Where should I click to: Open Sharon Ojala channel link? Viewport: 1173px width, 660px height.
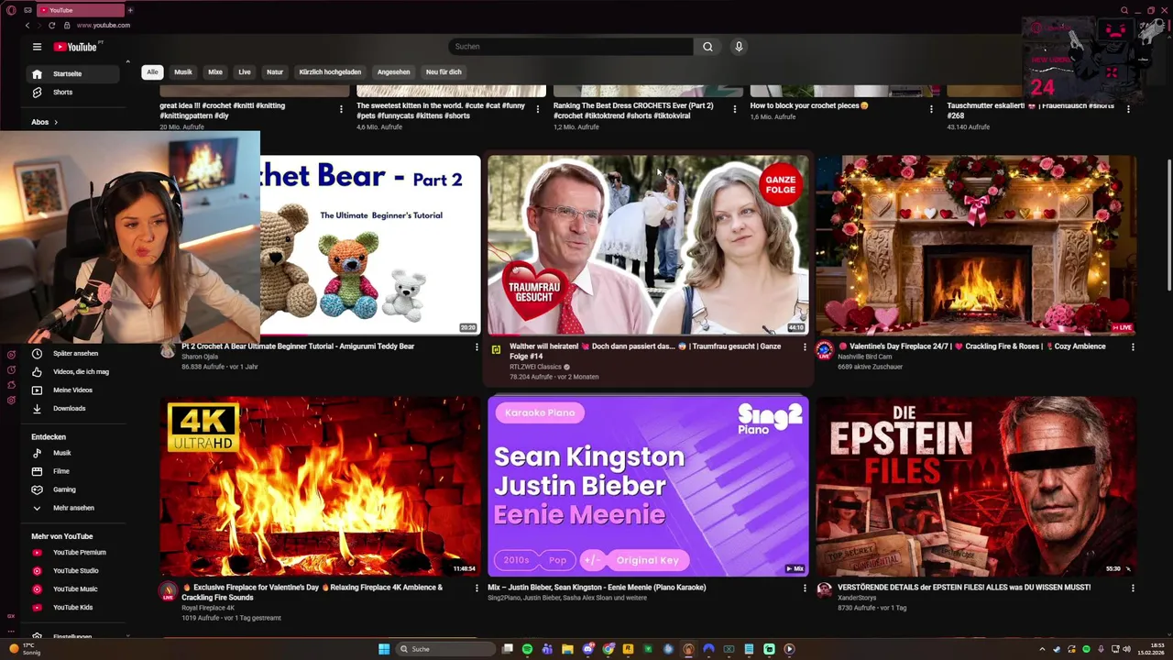click(x=200, y=357)
